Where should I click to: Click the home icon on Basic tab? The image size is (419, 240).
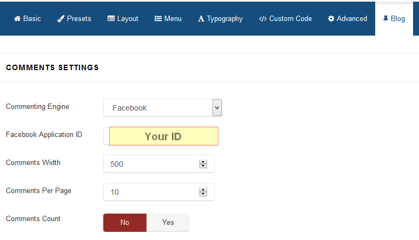pyautogui.click(x=17, y=19)
